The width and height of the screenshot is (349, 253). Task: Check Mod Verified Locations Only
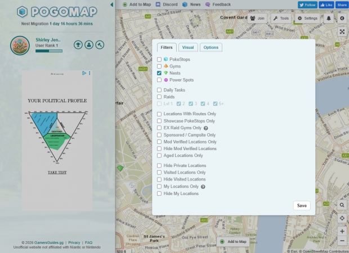tap(159, 142)
